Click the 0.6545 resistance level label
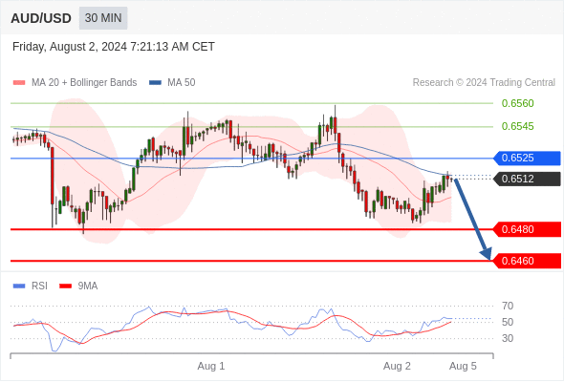The width and height of the screenshot is (564, 382). 517,126
